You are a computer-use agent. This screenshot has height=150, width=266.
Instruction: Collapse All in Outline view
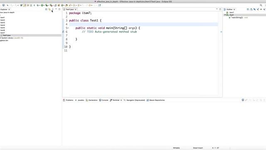pos(248,9)
